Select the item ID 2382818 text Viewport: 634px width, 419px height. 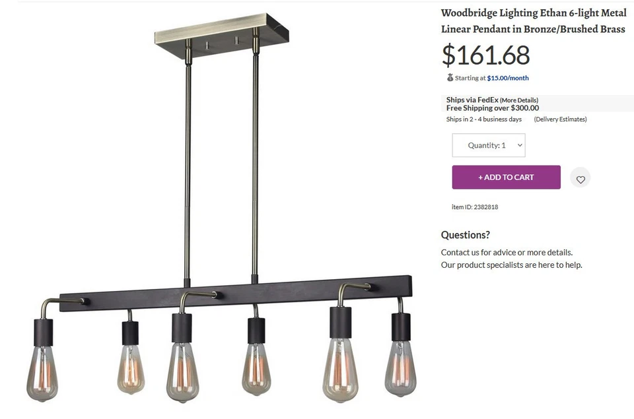pyautogui.click(x=475, y=207)
